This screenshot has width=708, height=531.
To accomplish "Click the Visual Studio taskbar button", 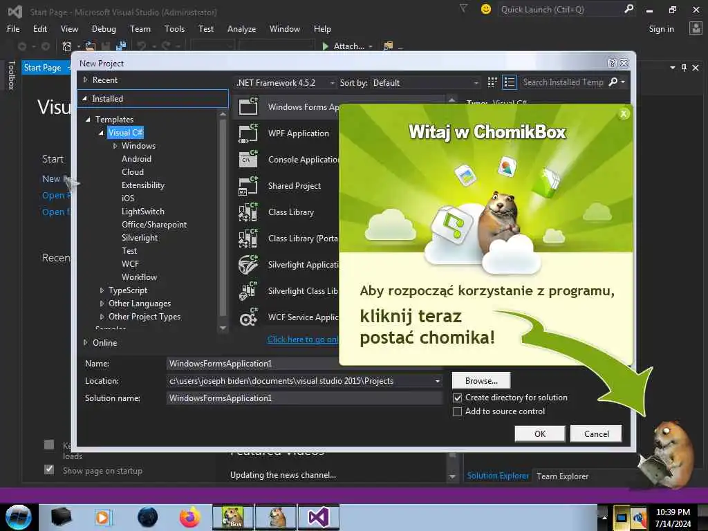I will coord(318,517).
